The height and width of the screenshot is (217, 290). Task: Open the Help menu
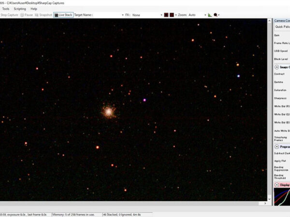tap(34, 9)
